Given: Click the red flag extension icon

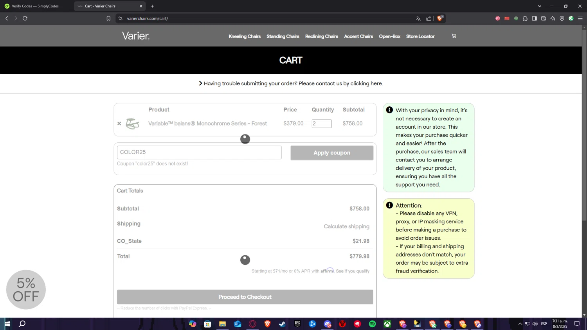Looking at the screenshot, I should click(x=507, y=18).
